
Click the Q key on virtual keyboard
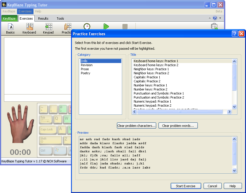(x=57, y=120)
